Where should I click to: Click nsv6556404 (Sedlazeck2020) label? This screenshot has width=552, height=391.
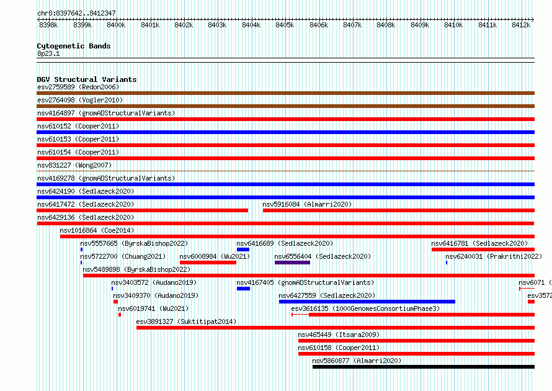323,256
